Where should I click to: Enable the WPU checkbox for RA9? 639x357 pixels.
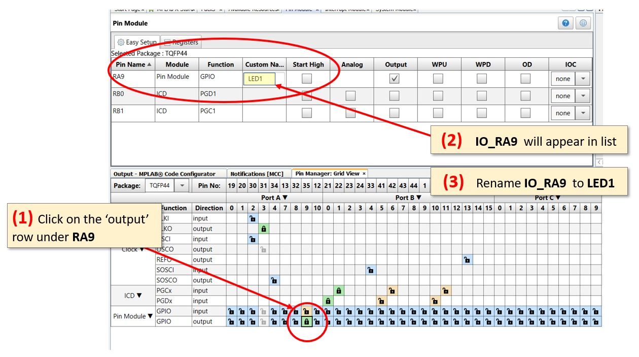pyautogui.click(x=438, y=79)
